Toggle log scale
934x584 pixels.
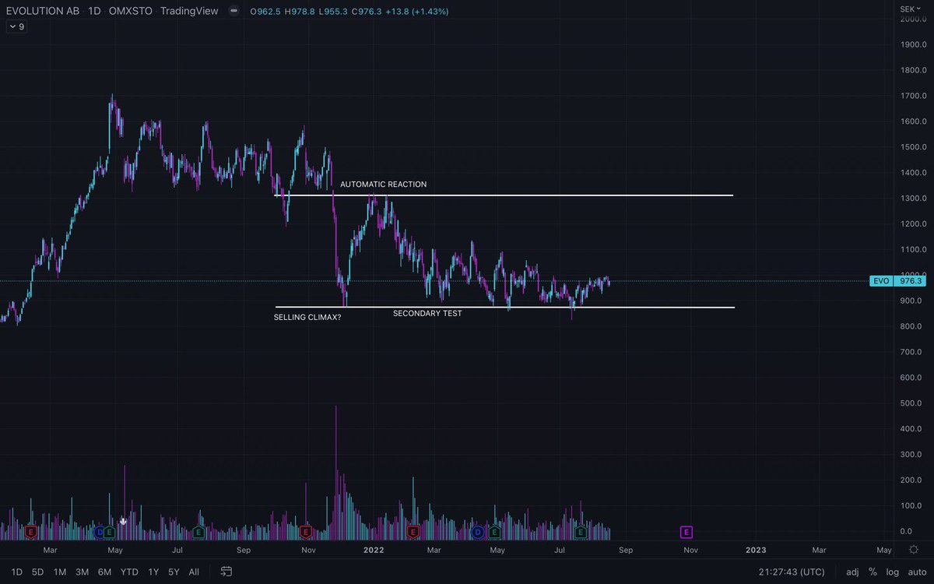(892, 572)
